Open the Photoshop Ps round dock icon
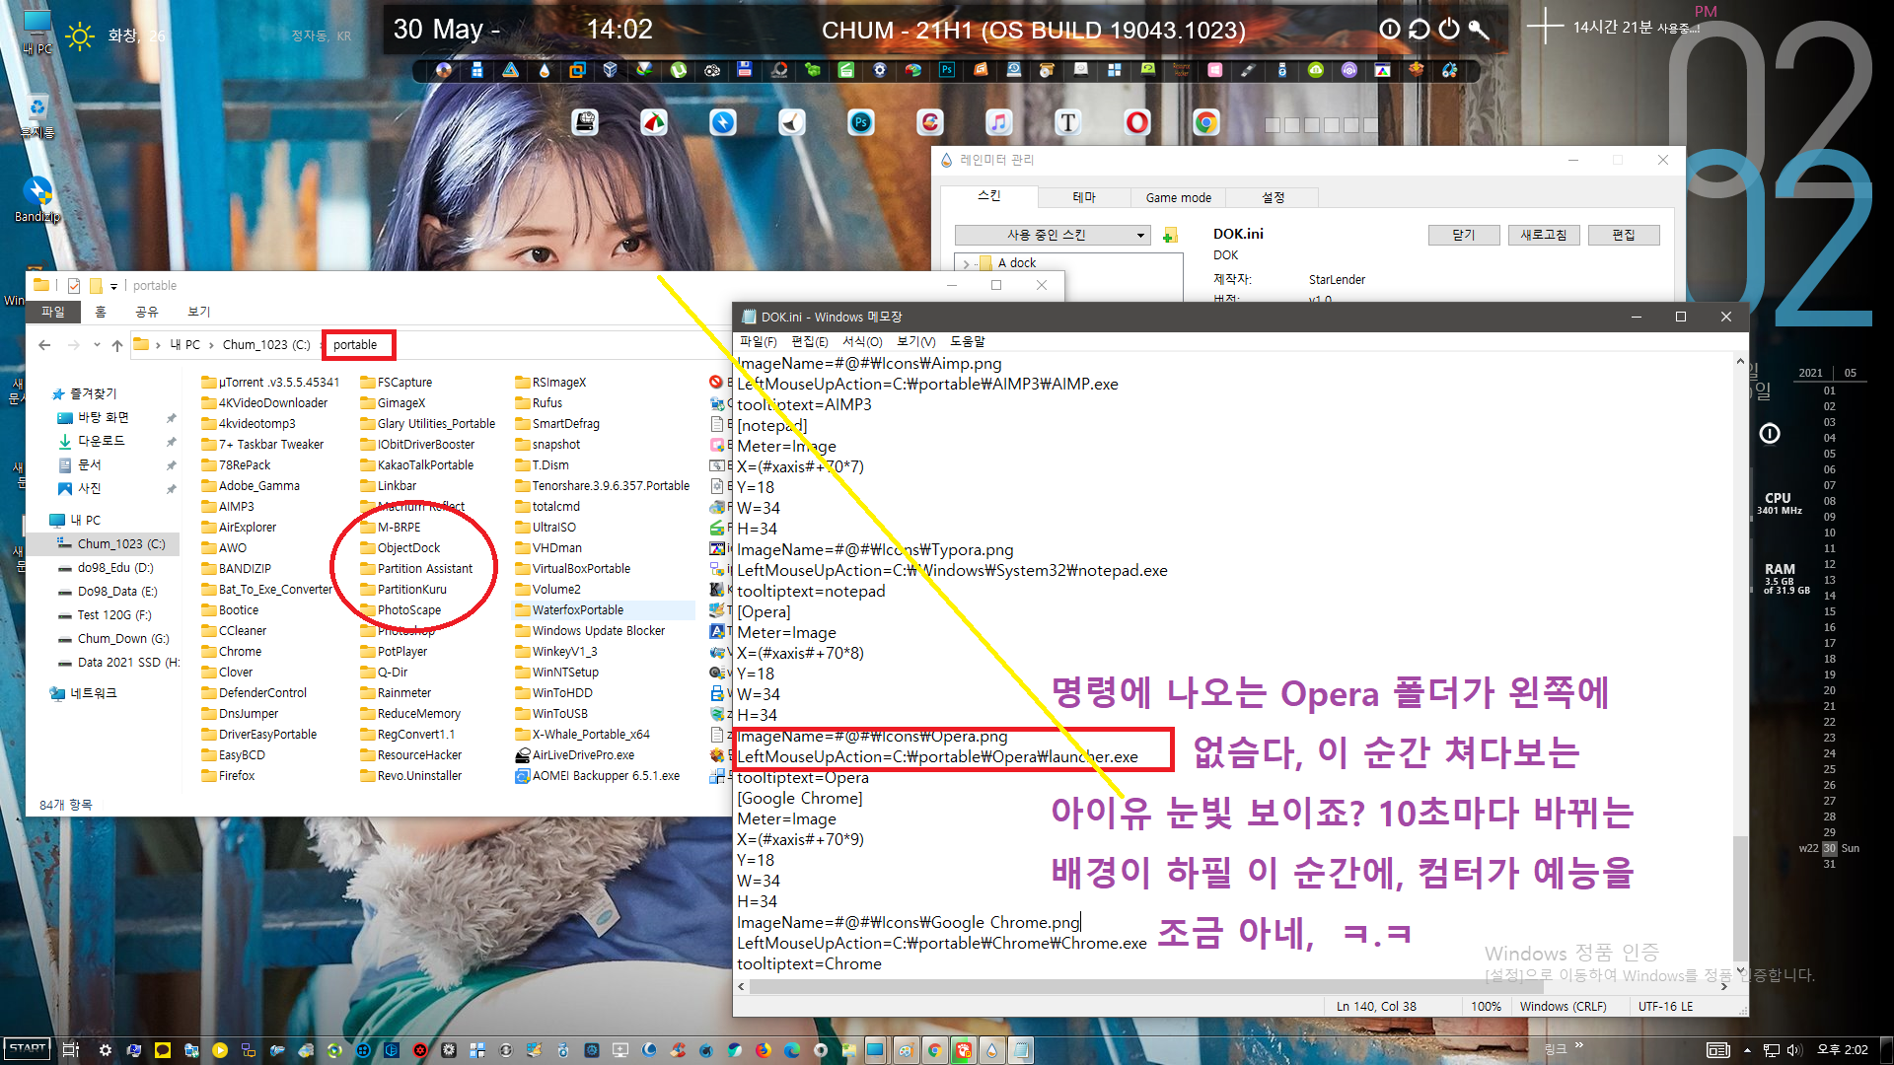This screenshot has height=1065, width=1894. pos(860,122)
